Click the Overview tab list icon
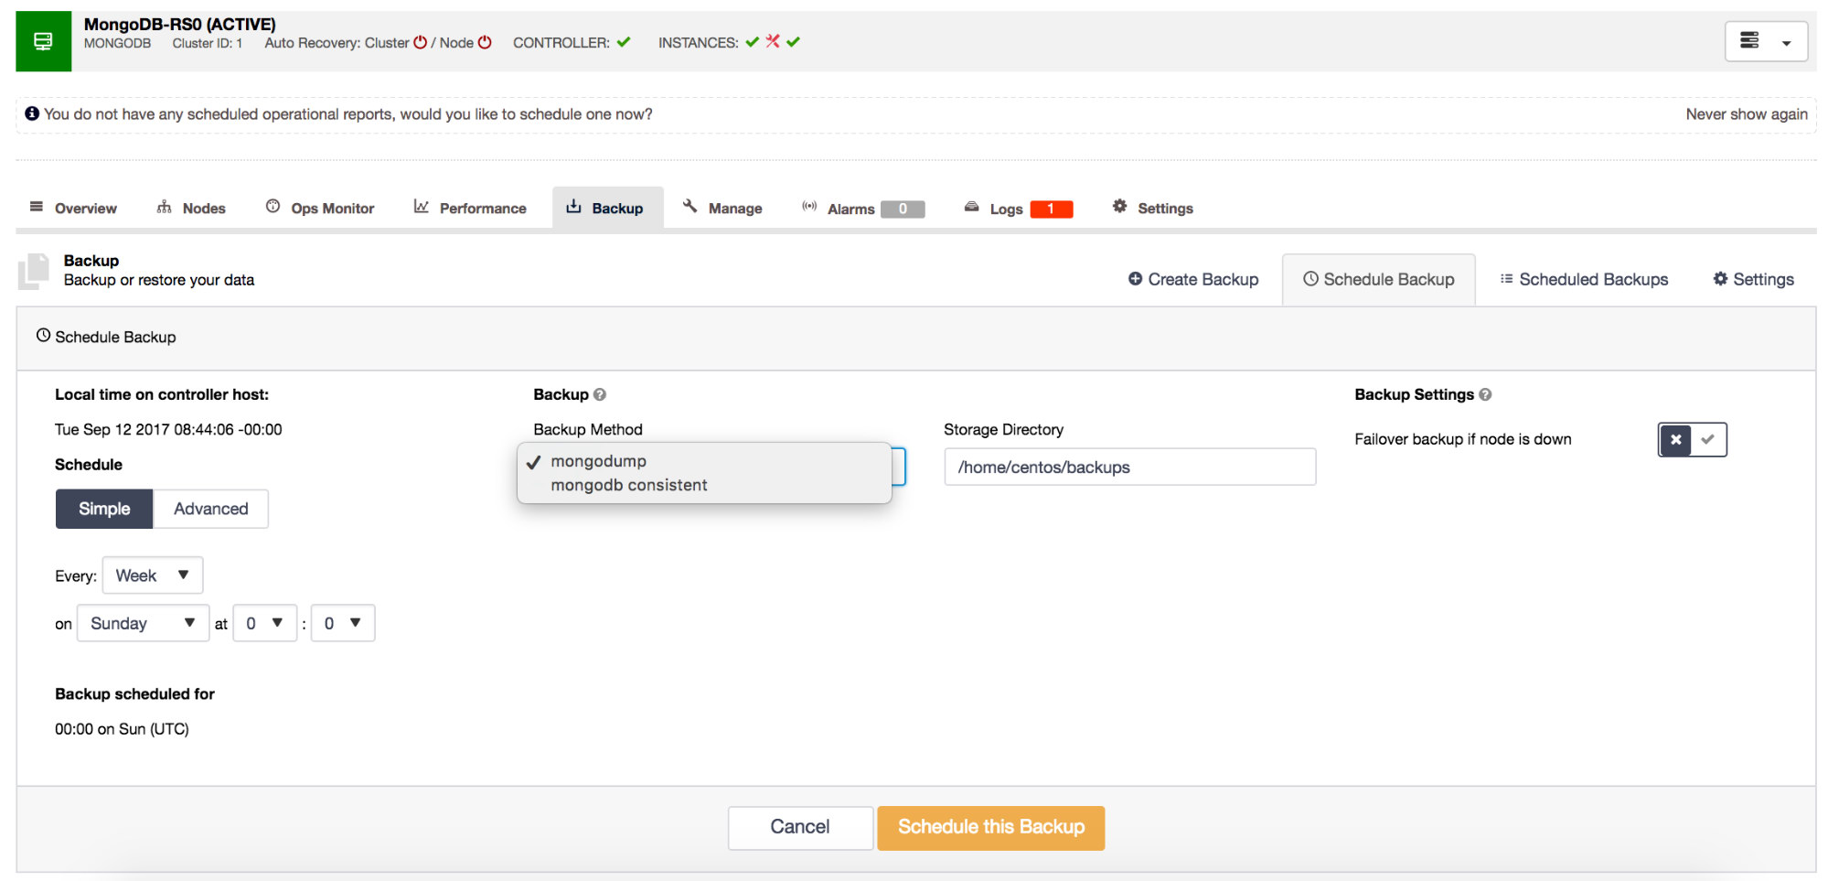Viewport: 1828px width, 881px height. pyautogui.click(x=37, y=207)
